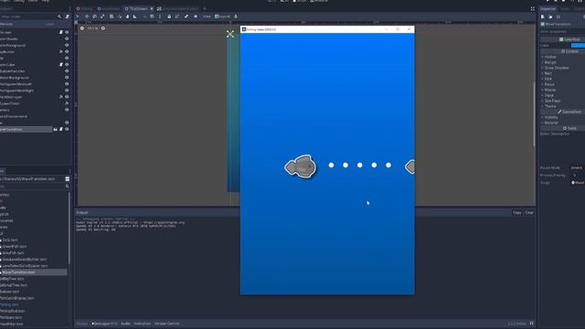Save resource using Inspector save icon

pyautogui.click(x=558, y=16)
